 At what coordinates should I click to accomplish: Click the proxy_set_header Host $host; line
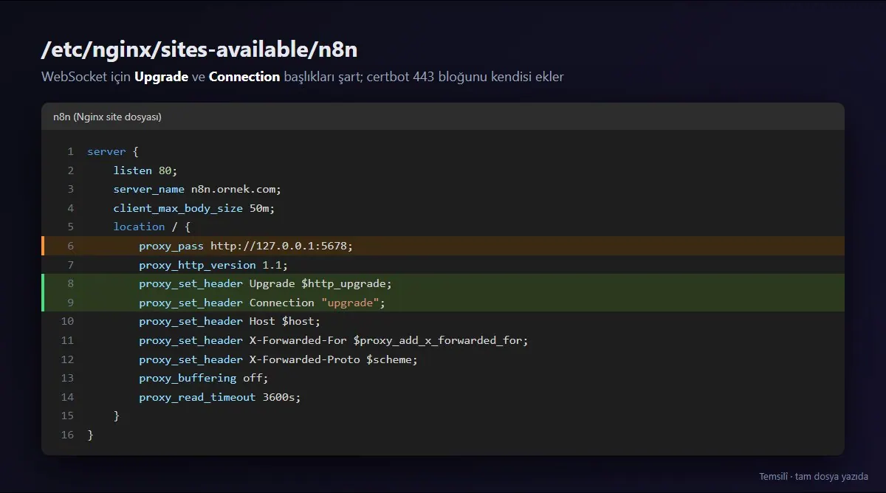coord(443,321)
